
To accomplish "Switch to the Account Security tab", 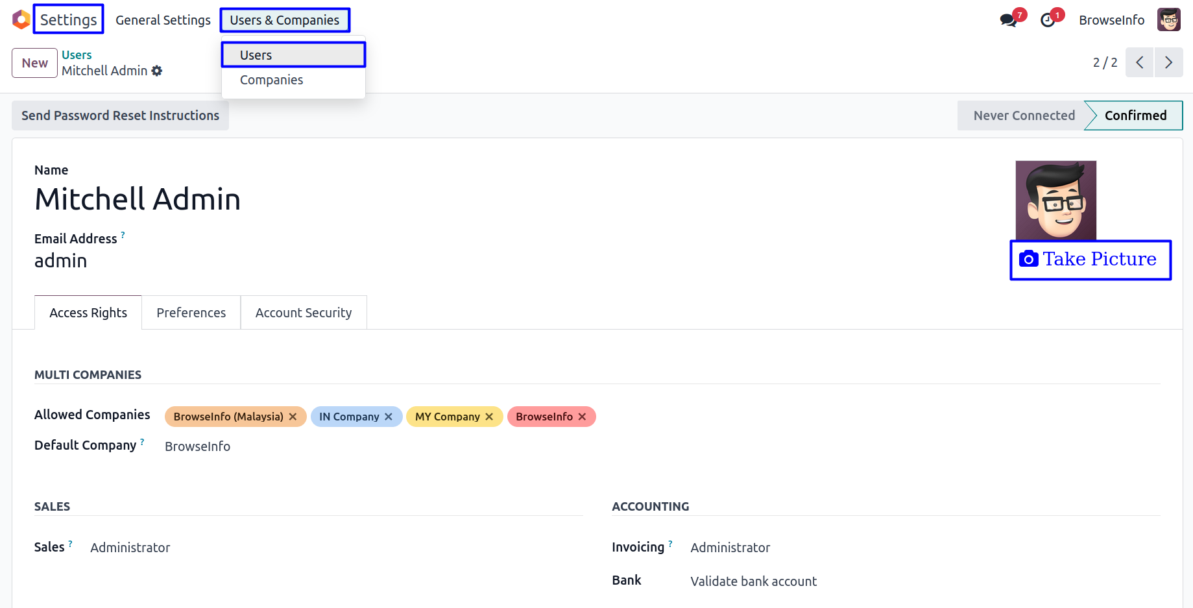I will pos(303,313).
